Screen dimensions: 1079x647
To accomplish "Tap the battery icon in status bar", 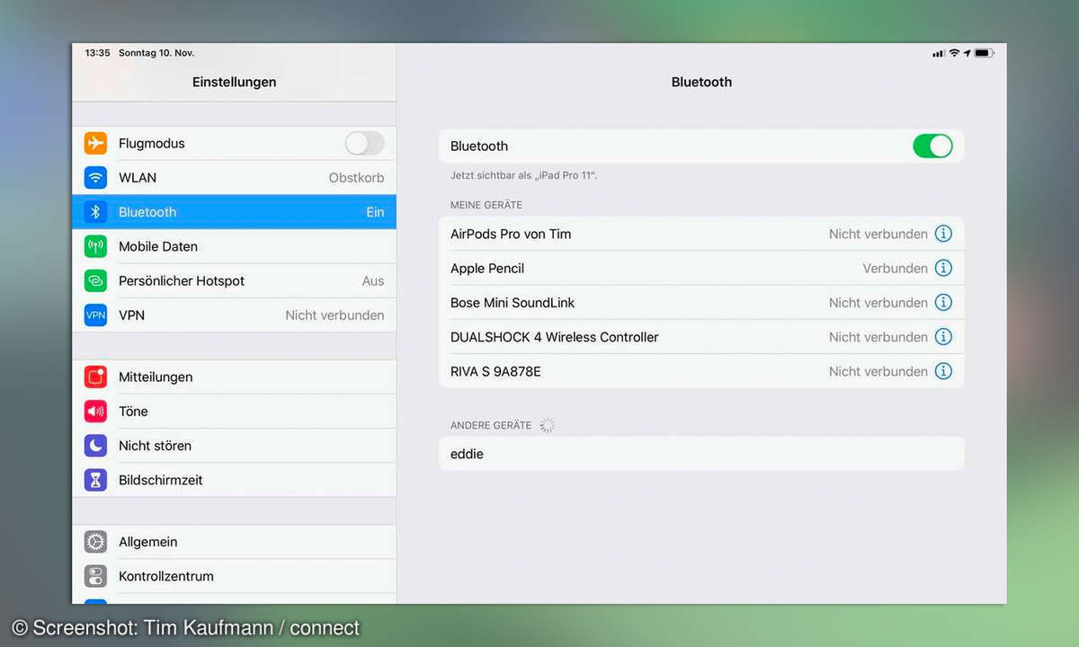I will coord(984,53).
